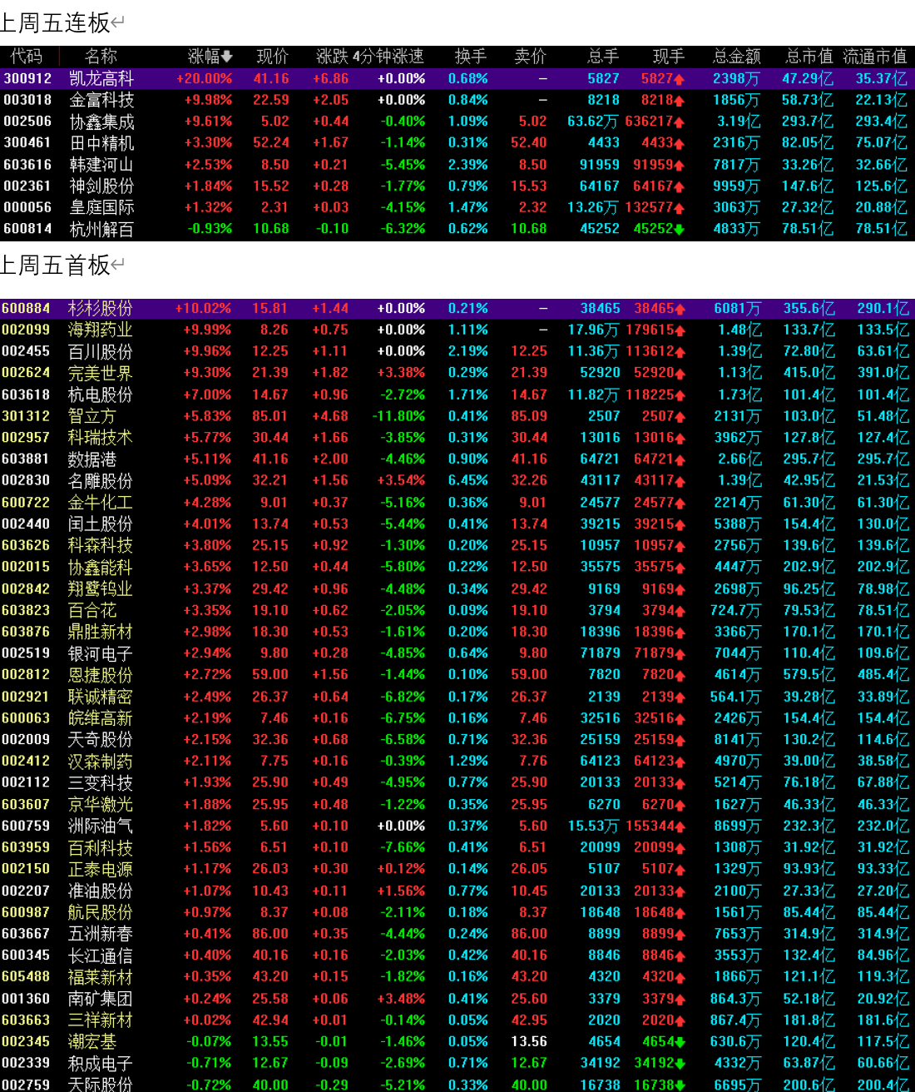Click the red up arrow in 协鑫集成 row
915x1092 pixels.
click(680, 122)
